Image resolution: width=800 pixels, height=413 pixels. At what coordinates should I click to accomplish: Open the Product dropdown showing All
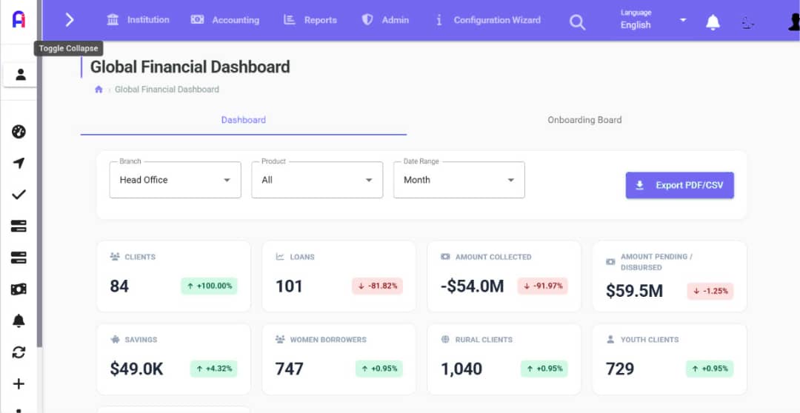317,180
